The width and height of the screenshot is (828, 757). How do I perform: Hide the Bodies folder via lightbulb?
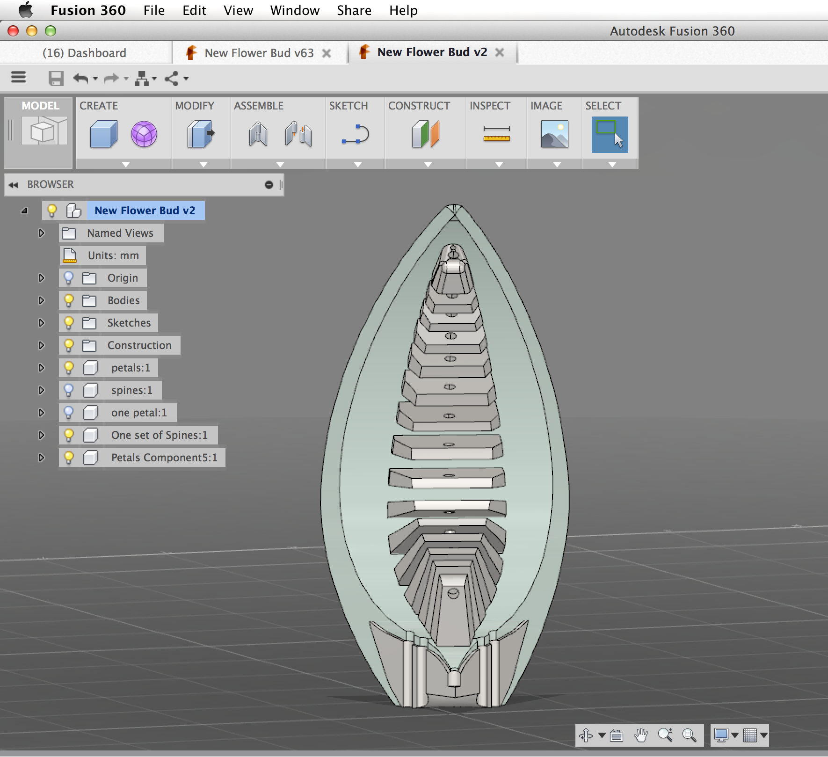[69, 300]
